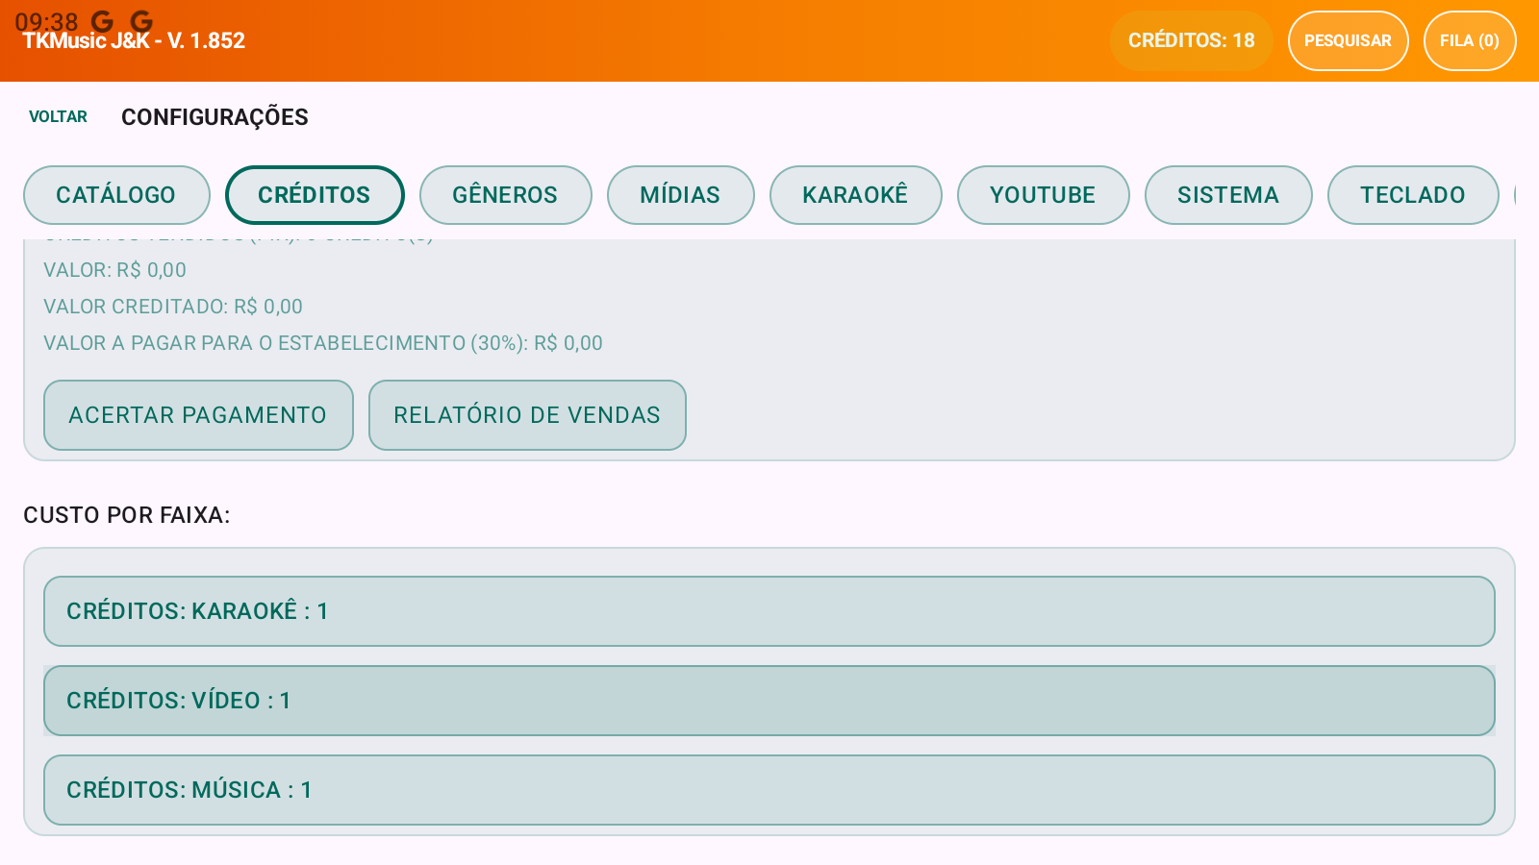1539x865 pixels.
Task: Click the TKMusic J&K version title
Action: point(134,41)
